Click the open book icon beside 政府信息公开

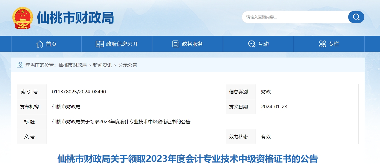tap(100, 44)
